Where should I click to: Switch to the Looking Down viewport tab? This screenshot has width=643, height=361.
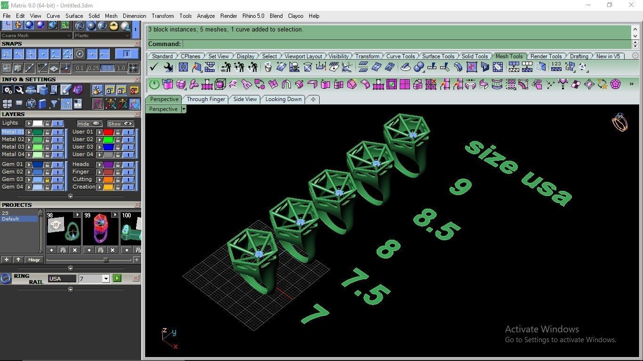[x=283, y=99]
